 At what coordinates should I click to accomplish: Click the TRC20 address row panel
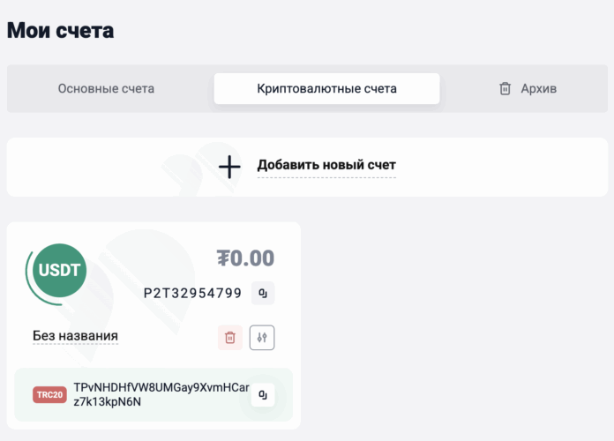tap(153, 395)
